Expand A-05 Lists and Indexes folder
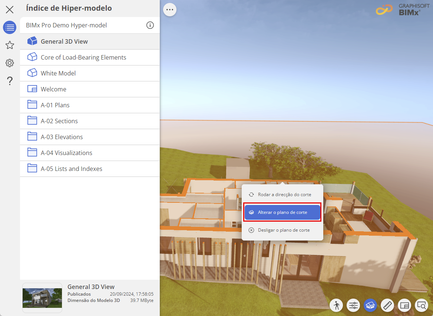 90,169
